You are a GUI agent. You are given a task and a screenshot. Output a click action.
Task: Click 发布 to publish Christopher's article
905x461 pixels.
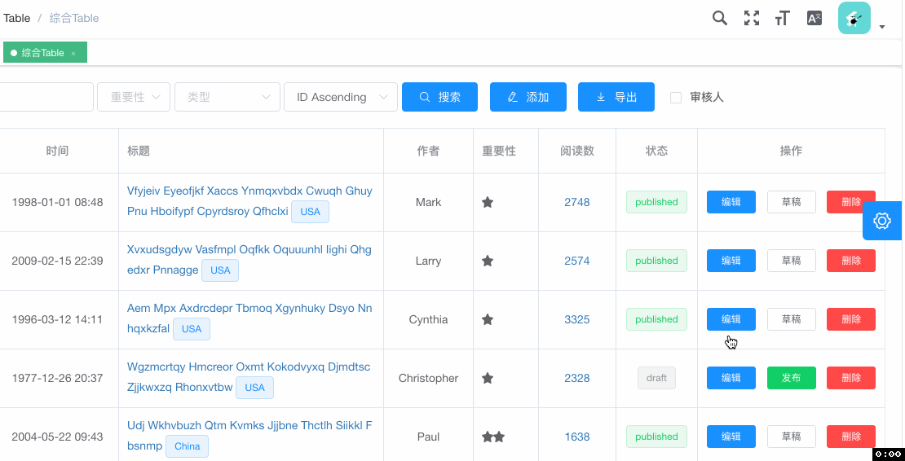pyautogui.click(x=792, y=378)
